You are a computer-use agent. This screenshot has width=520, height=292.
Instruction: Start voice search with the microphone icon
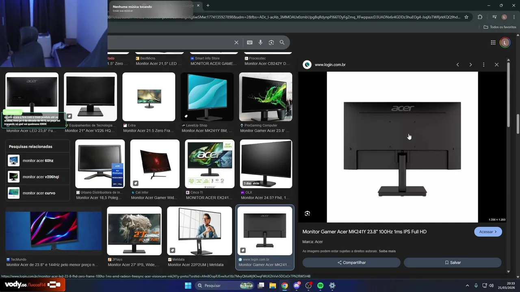260,43
